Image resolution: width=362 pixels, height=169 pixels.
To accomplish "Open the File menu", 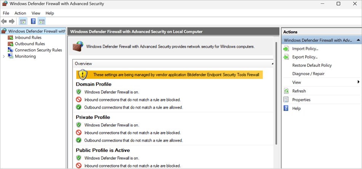I will click(x=6, y=13).
